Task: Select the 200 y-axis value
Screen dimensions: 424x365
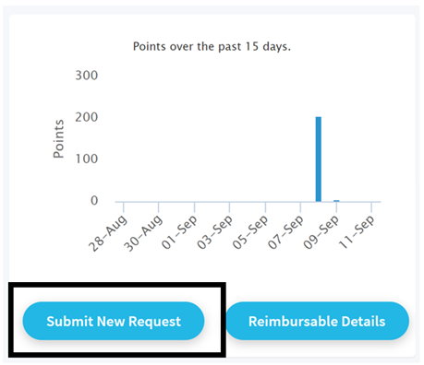Action: click(87, 117)
